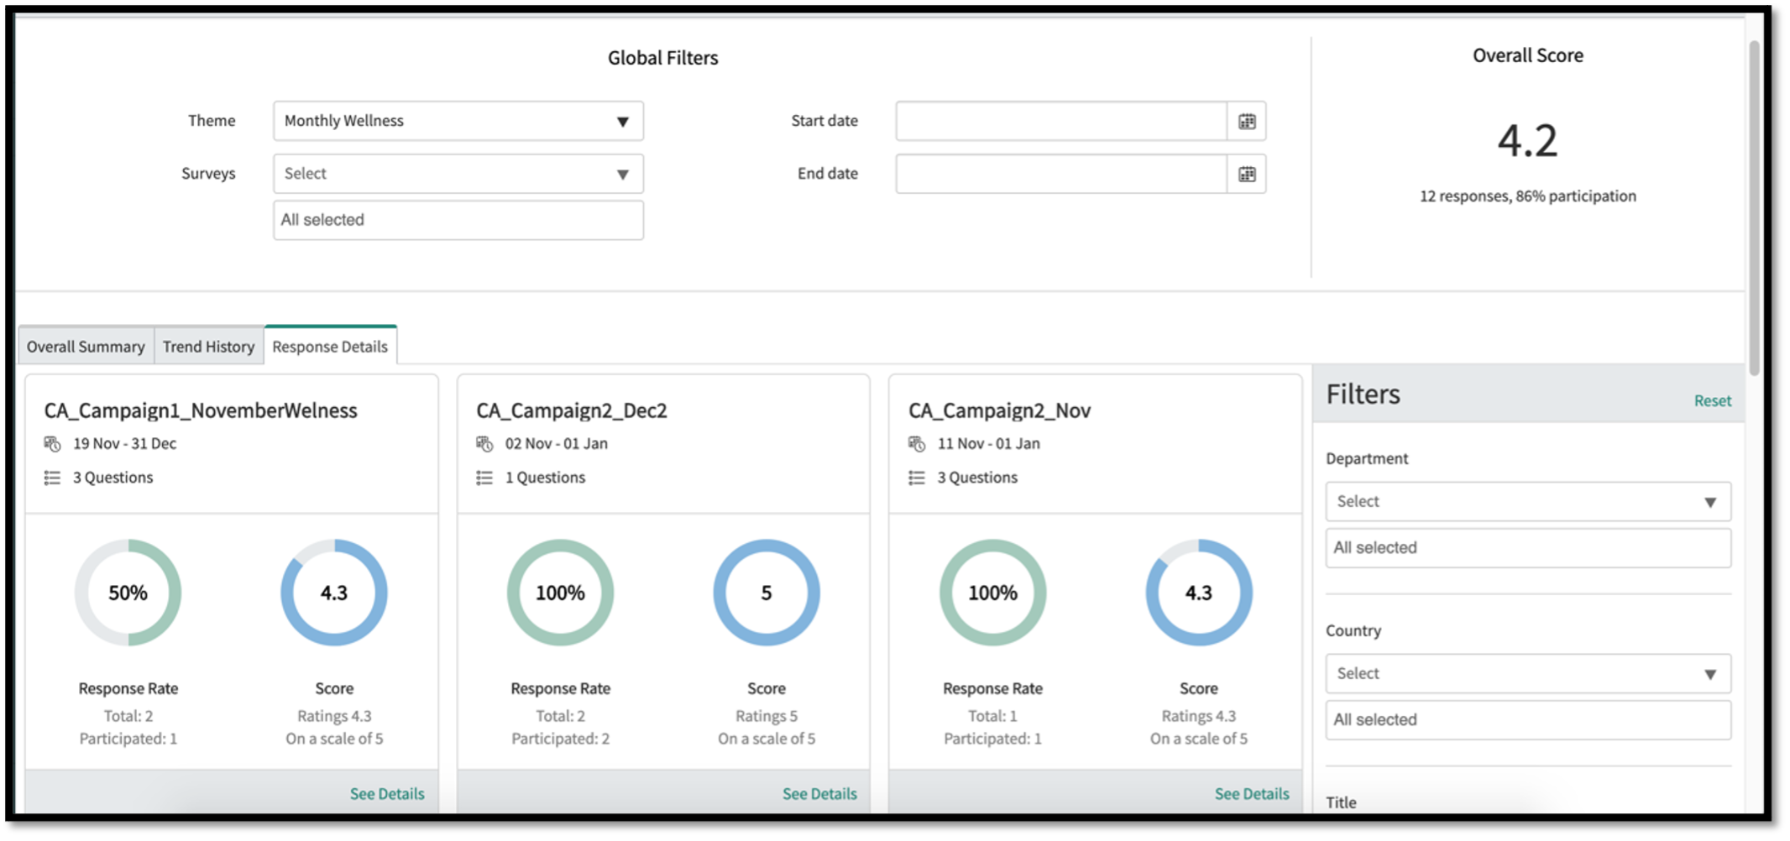Screen dimensions: 1790x841
Task: Click the date range icon on CA_Campaign1_NovemberWelness
Action: pyautogui.click(x=52, y=443)
